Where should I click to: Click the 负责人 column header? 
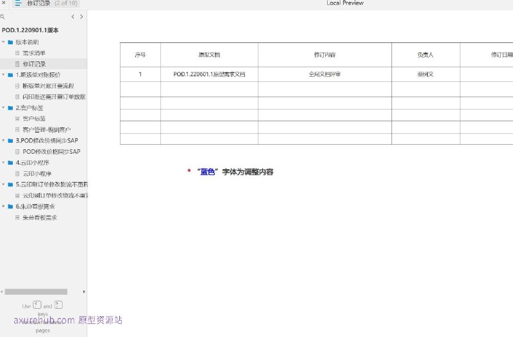click(x=425, y=55)
